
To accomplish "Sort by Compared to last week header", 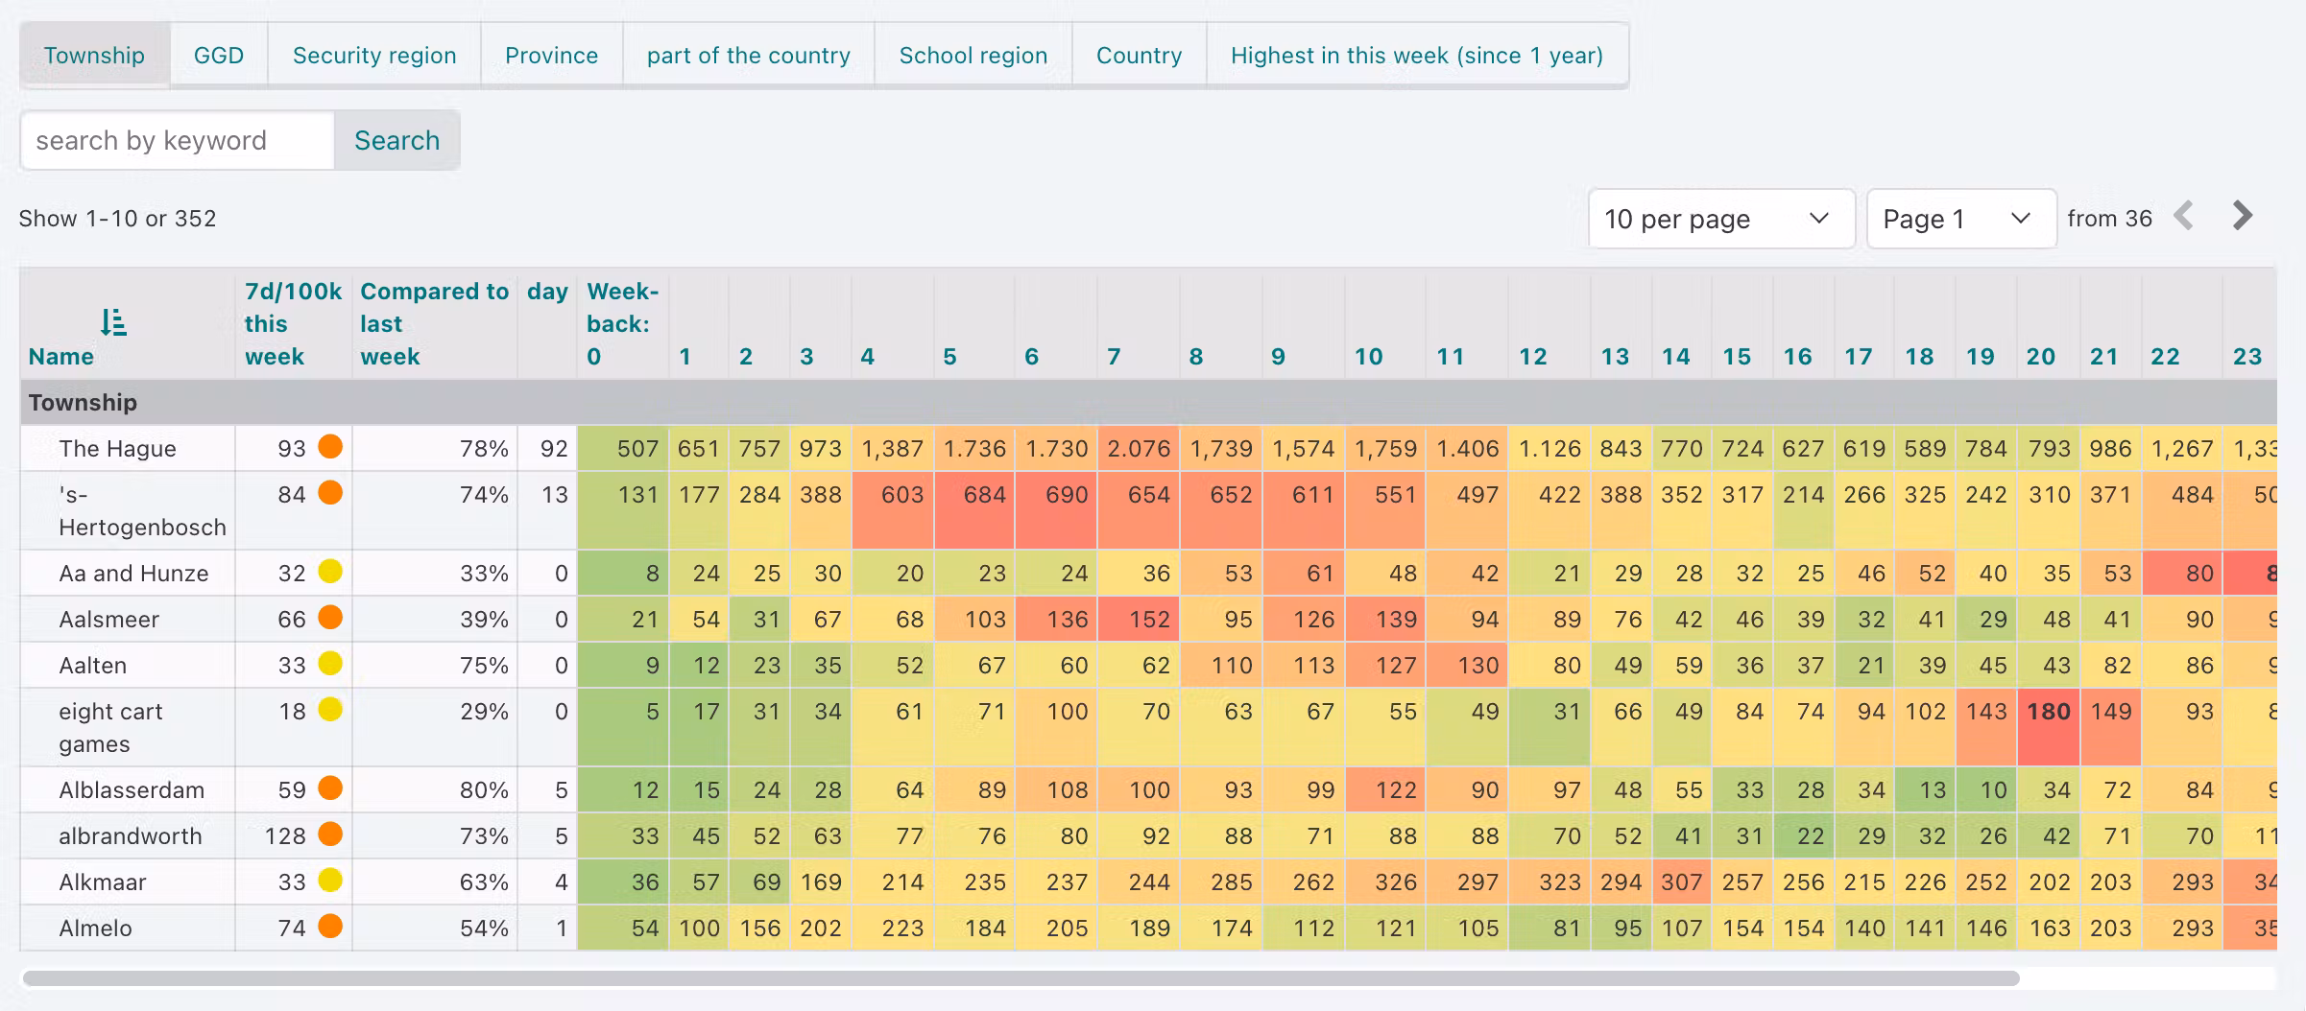I will [x=433, y=324].
